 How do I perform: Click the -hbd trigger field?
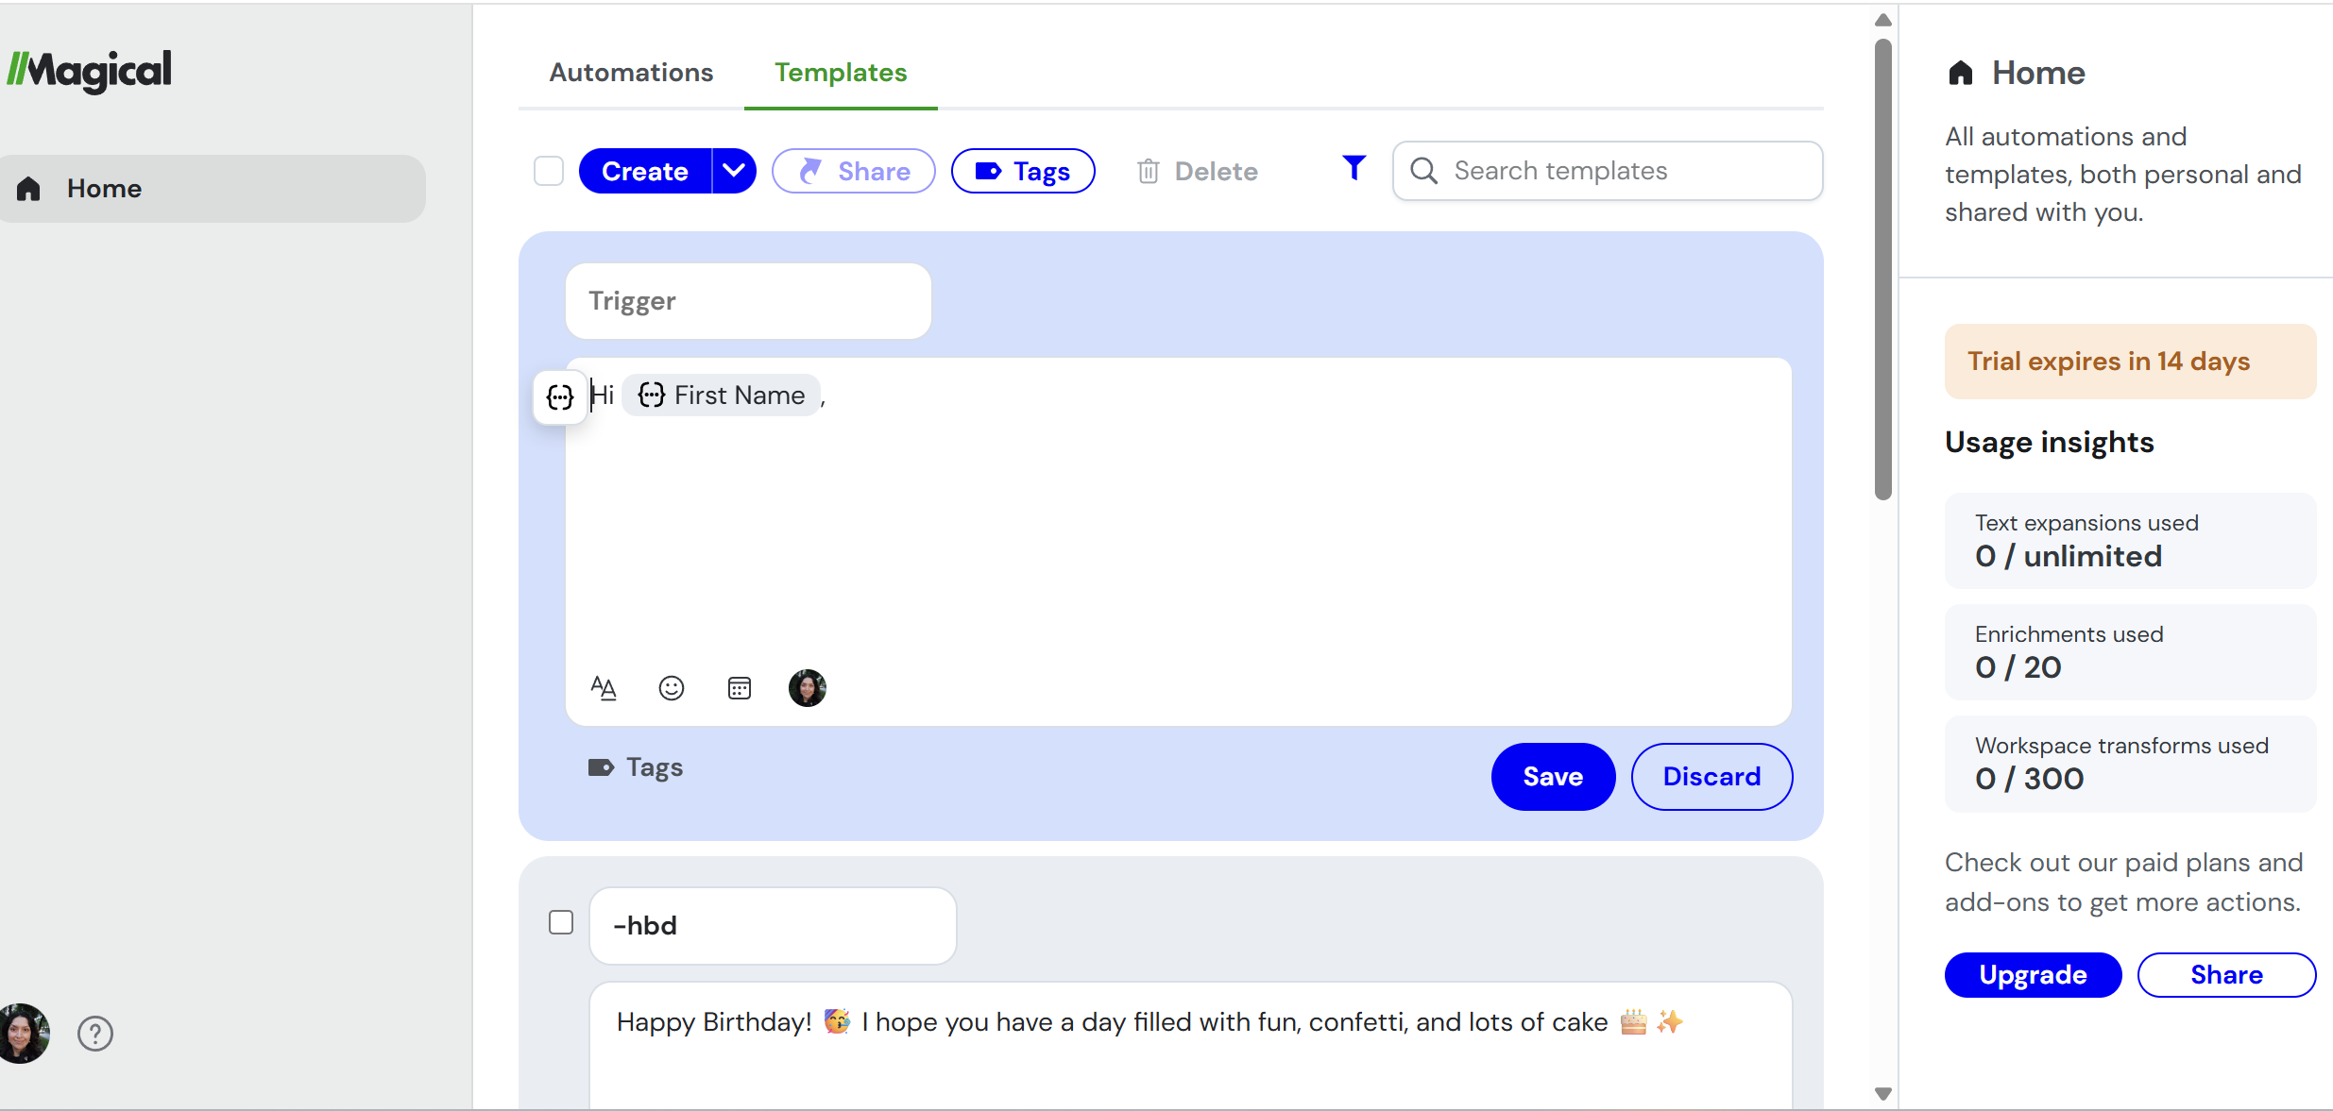(x=773, y=926)
